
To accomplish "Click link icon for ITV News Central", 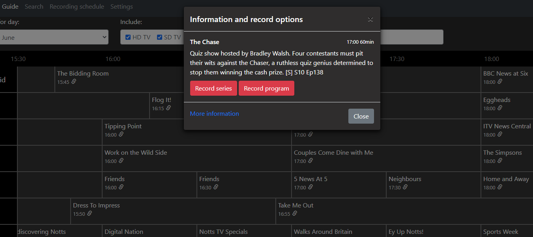I will (500, 135).
